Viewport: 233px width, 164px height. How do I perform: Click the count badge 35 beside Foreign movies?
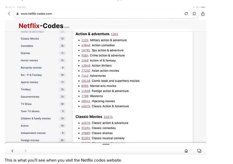[62, 140]
